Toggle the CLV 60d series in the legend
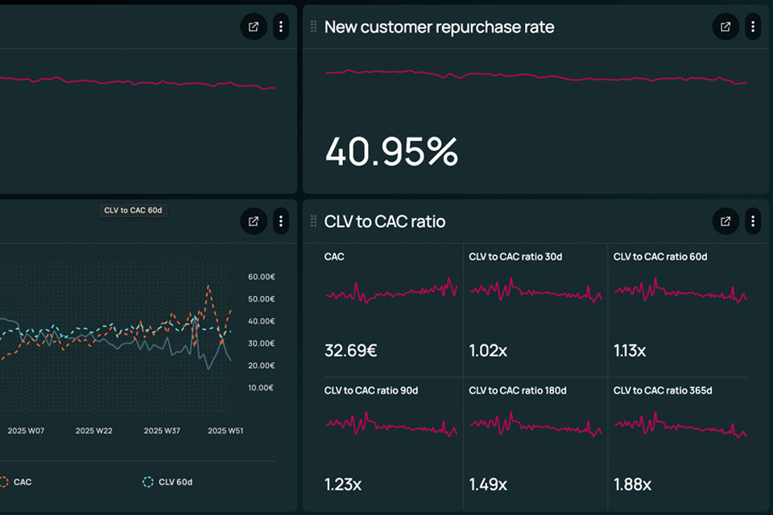This screenshot has width=773, height=515. point(167,482)
